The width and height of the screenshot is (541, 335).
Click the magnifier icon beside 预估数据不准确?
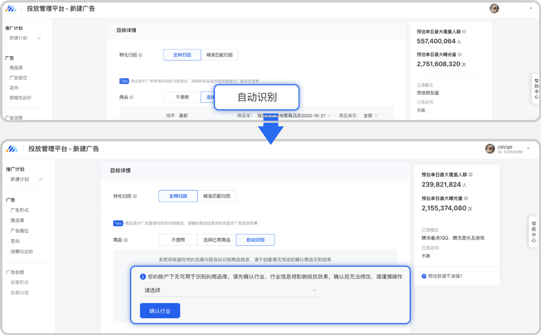[x=424, y=276]
